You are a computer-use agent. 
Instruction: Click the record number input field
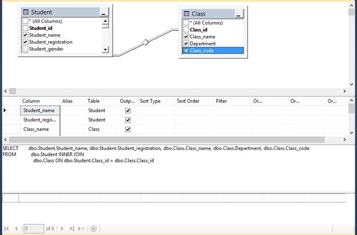(34, 228)
